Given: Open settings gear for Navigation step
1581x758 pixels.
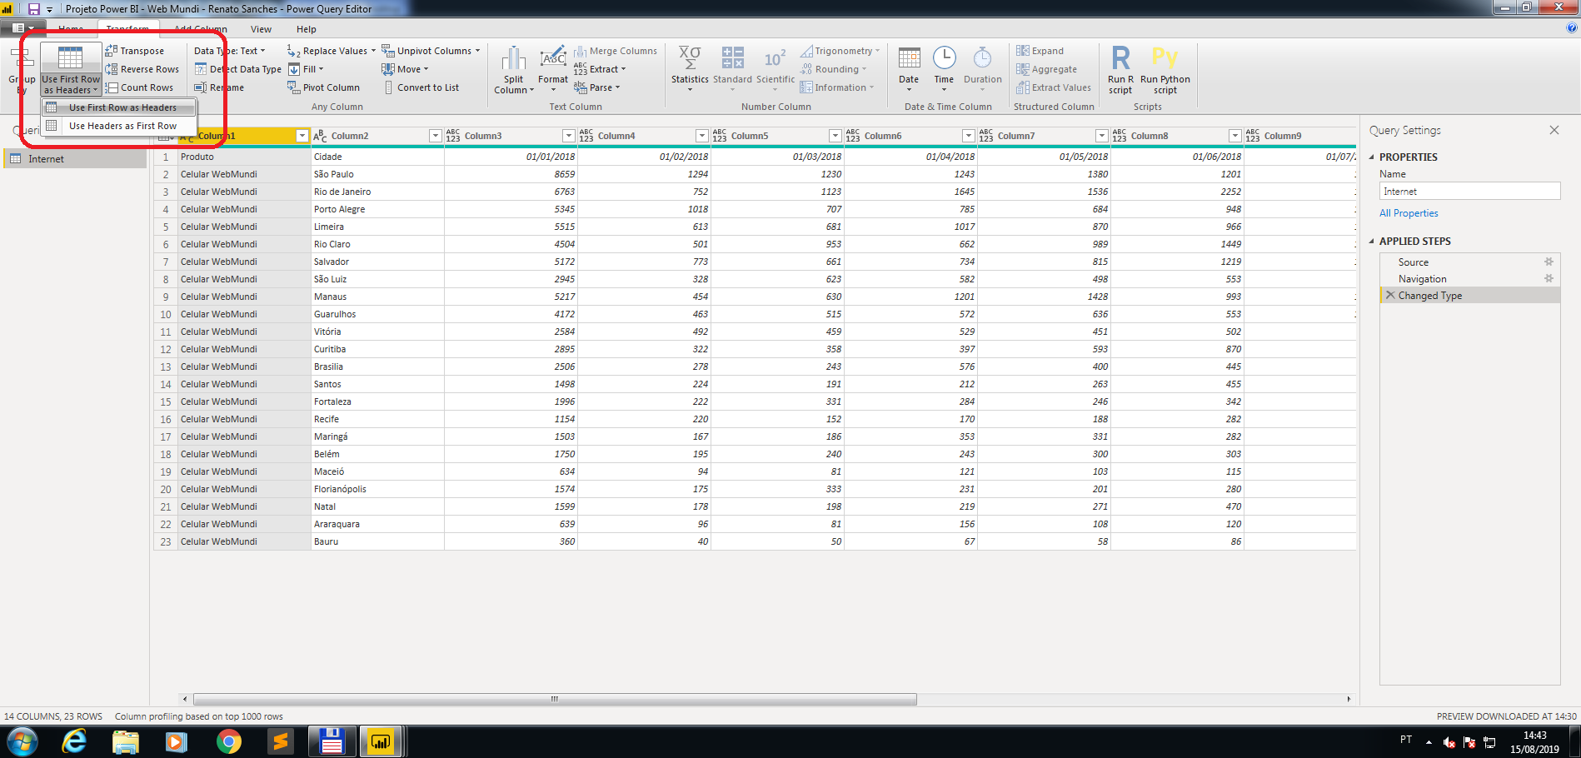Looking at the screenshot, I should 1549,278.
